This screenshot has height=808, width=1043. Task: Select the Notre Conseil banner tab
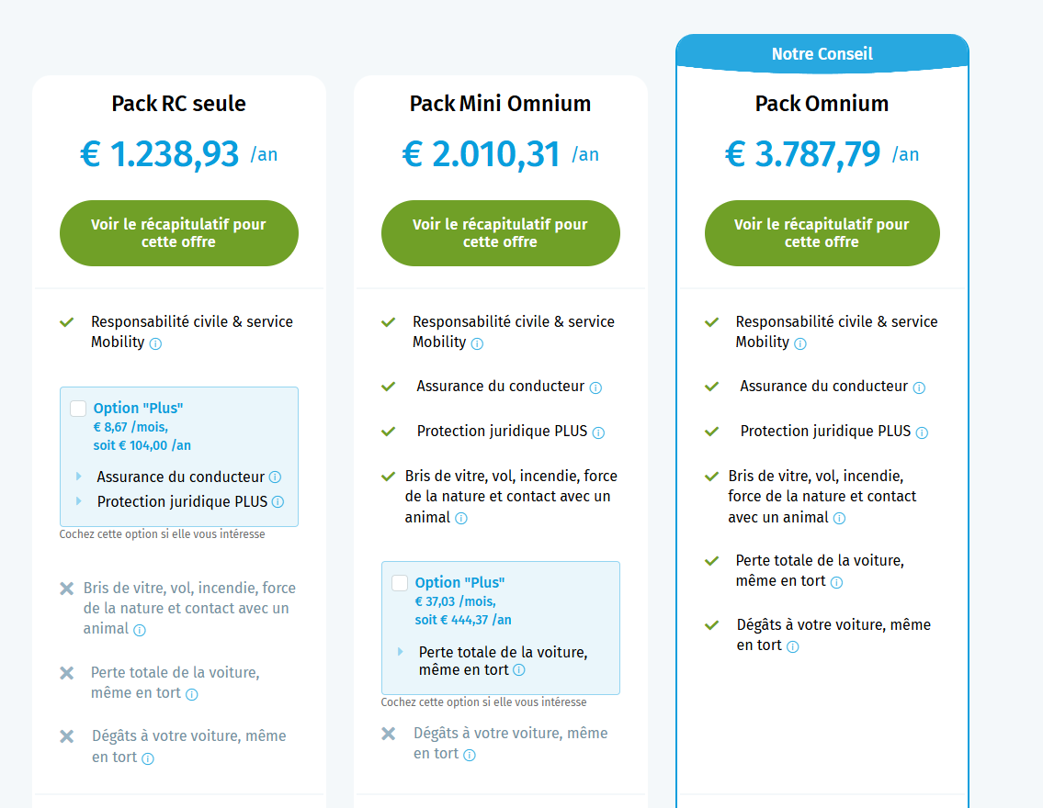(822, 53)
